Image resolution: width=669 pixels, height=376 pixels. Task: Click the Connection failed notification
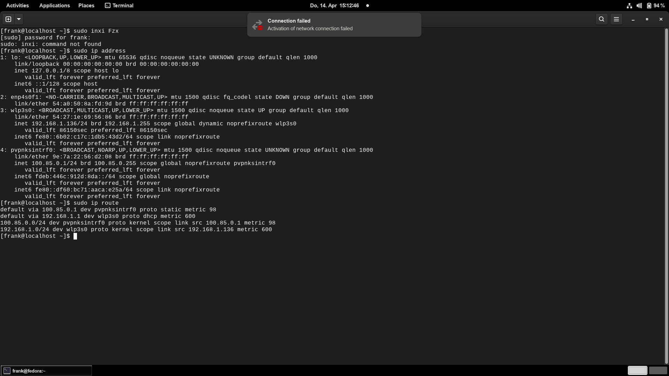(334, 25)
